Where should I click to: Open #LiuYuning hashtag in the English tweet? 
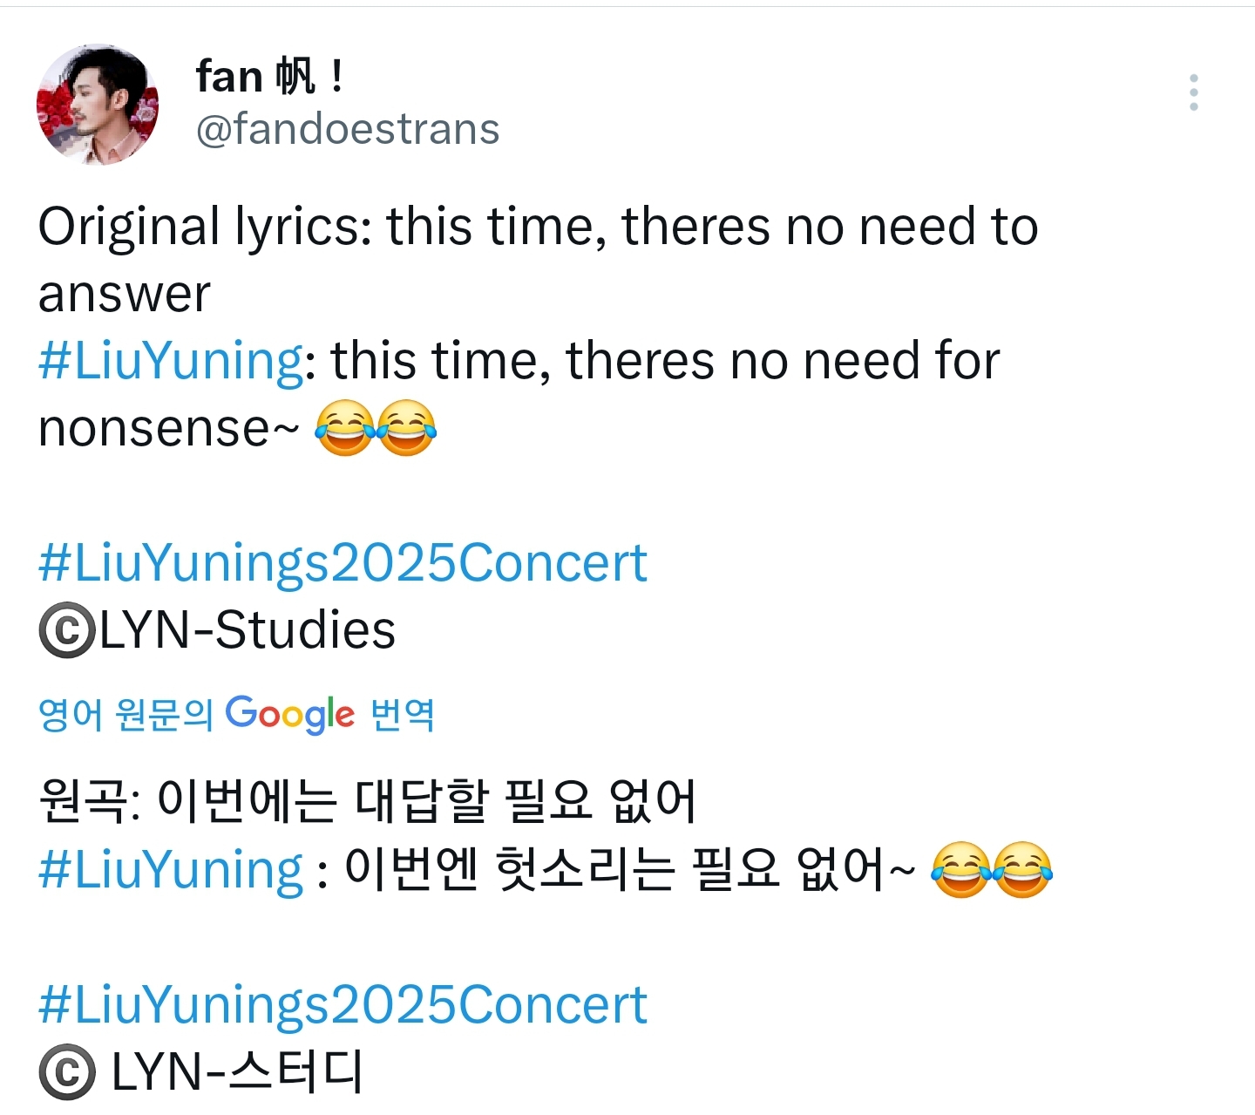tap(171, 361)
